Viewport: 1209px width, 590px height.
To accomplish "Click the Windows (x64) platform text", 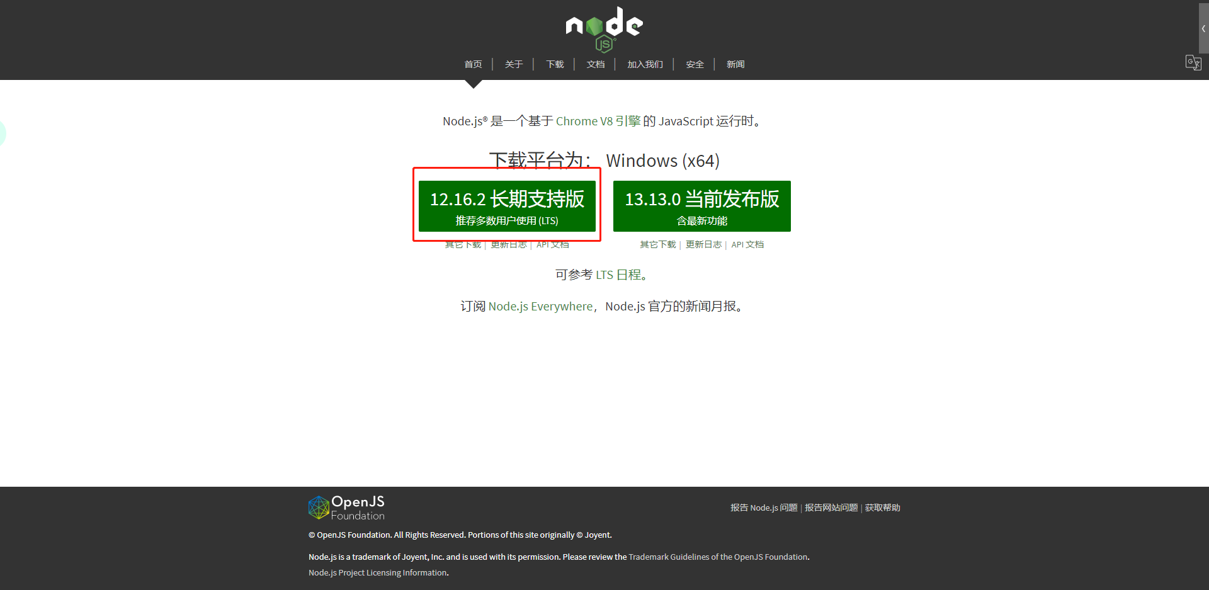I will [x=662, y=161].
